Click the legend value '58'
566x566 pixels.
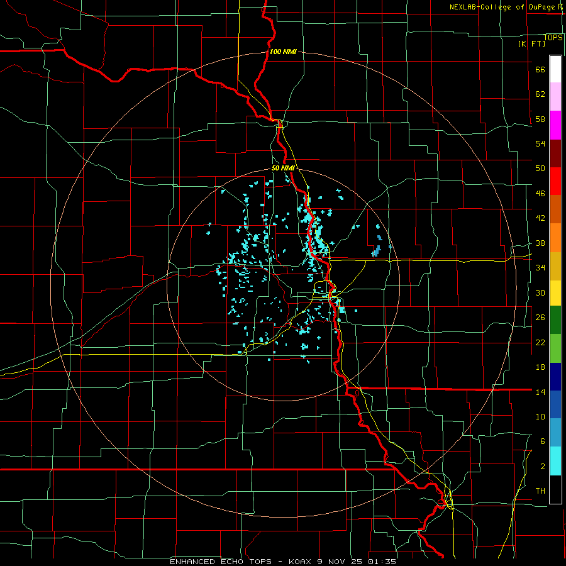(x=540, y=119)
